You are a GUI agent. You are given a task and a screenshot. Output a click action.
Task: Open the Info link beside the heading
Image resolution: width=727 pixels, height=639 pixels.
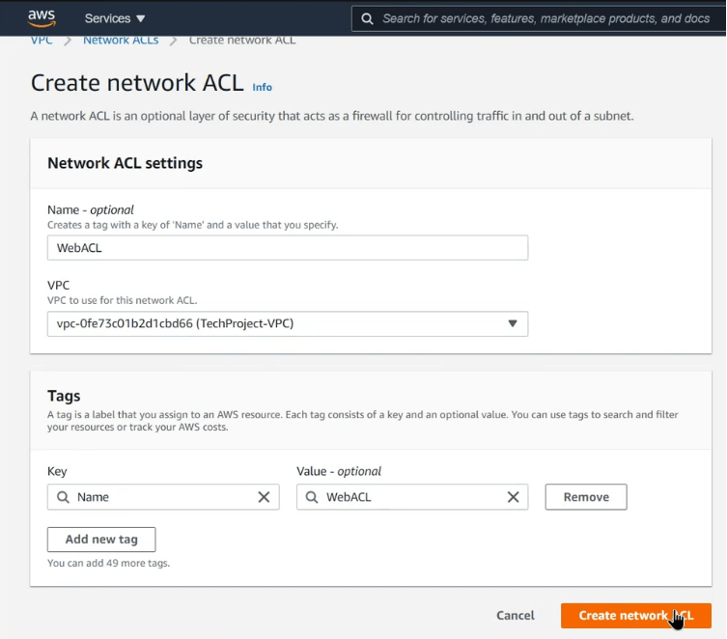(262, 87)
